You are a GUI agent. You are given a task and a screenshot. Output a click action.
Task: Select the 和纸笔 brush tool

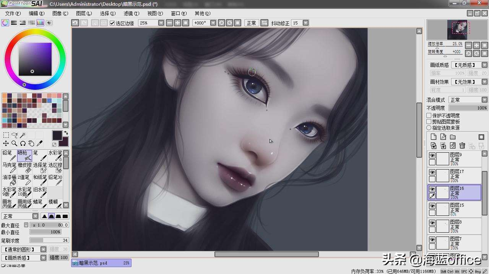click(40, 180)
